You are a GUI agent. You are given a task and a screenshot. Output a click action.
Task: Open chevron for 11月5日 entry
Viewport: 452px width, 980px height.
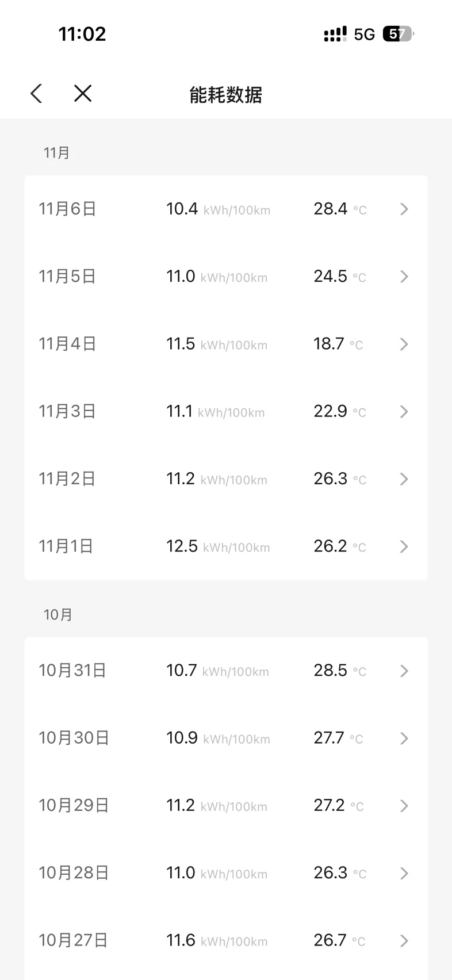(404, 277)
